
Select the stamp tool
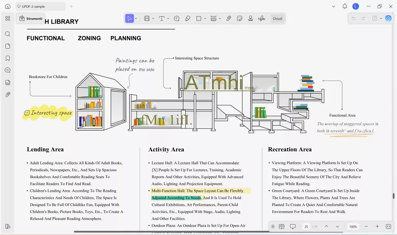(250, 18)
